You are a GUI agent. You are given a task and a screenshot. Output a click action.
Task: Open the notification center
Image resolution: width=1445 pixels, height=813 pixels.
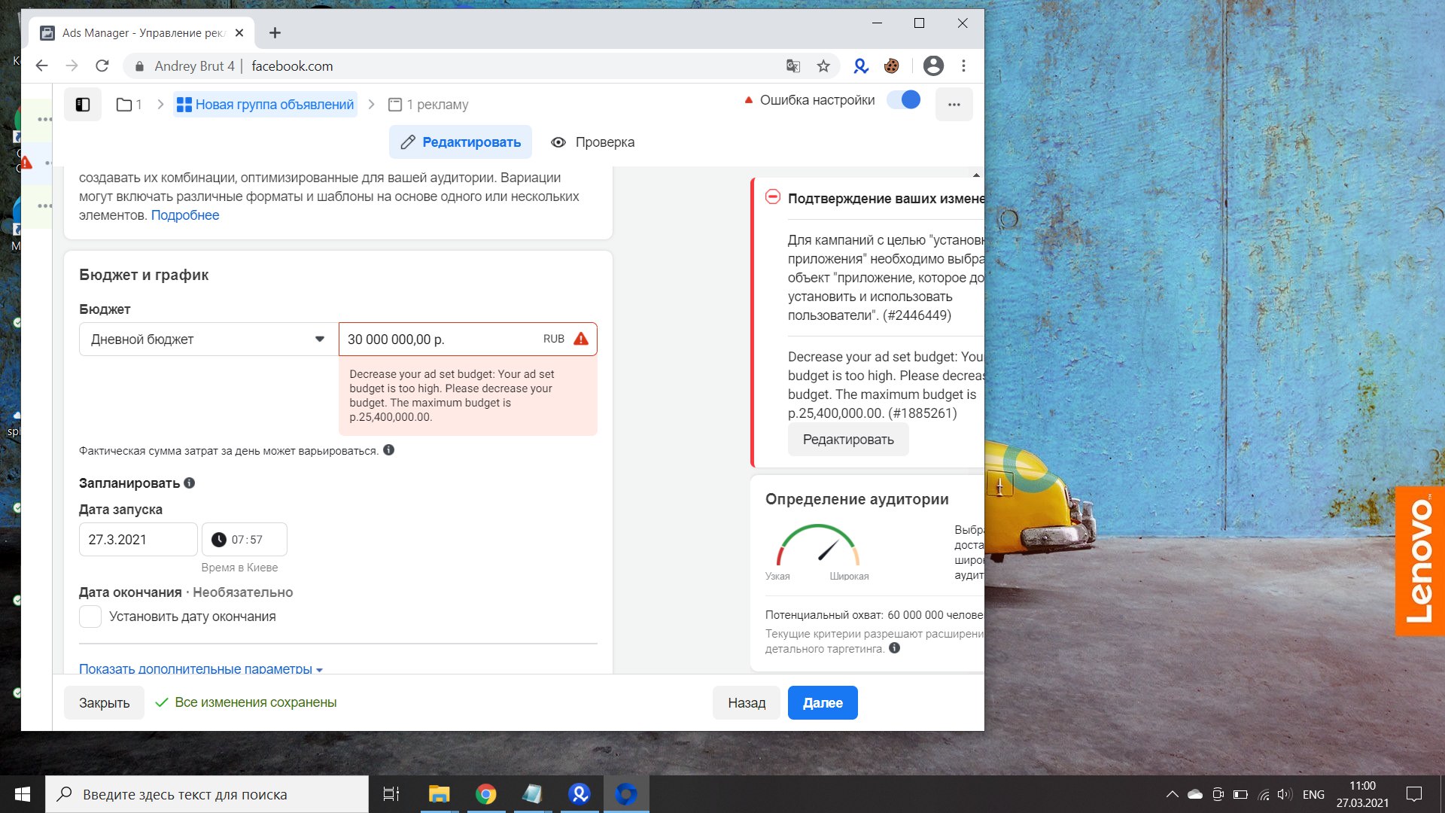pyautogui.click(x=1414, y=794)
